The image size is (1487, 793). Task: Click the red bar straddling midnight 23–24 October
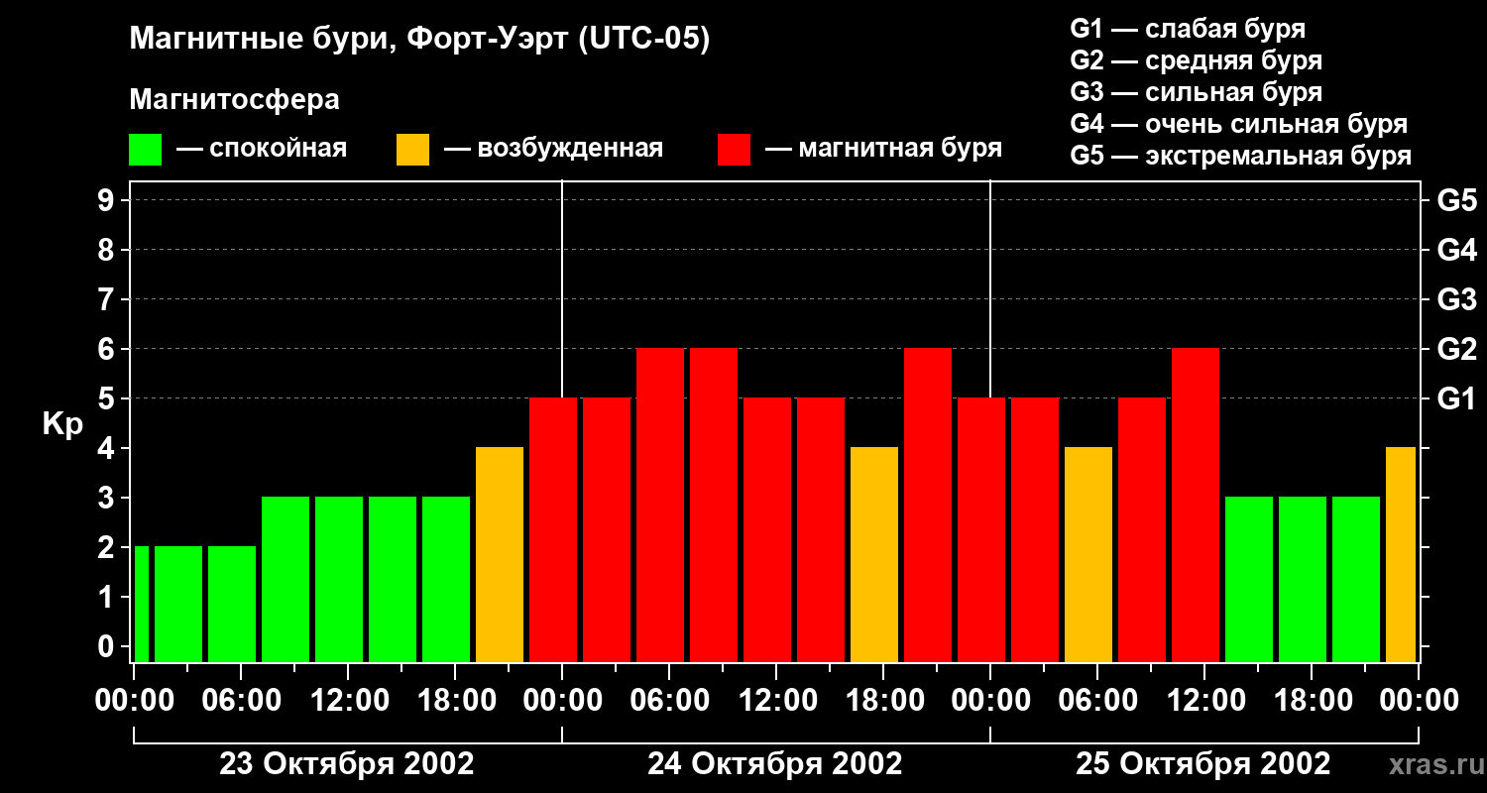click(553, 529)
